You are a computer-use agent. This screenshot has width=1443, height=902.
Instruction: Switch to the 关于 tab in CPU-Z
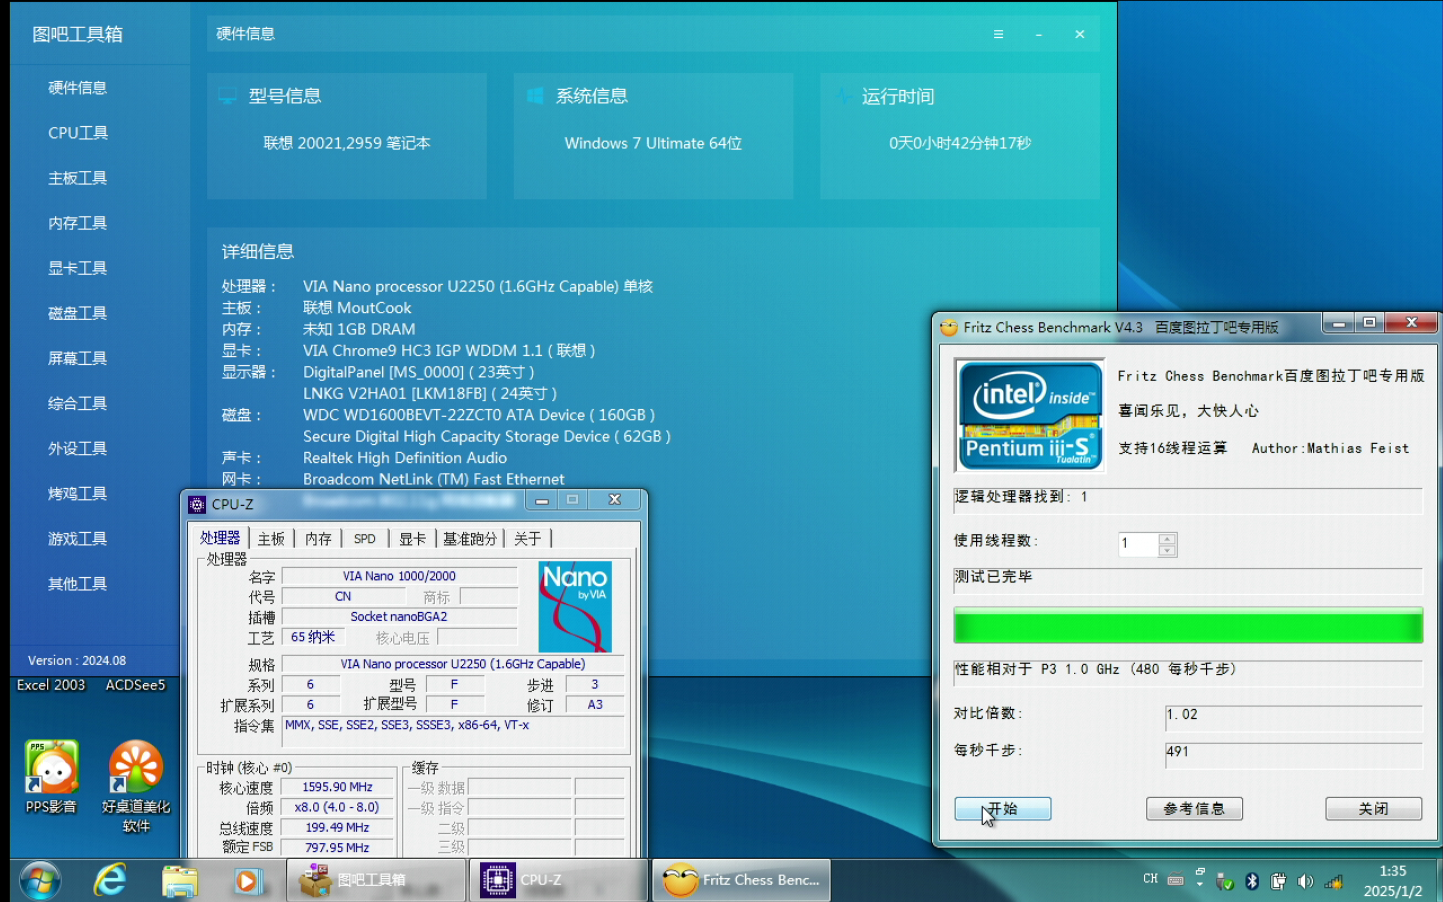528,540
